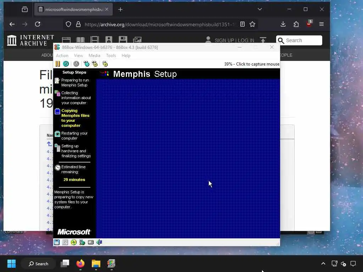This screenshot has height=272, width=363.
Task: Click '39% - Click to capture mouse' status text
Action: [252, 64]
